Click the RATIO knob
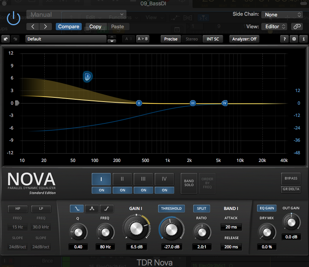The height and width of the screenshot is (267, 309). pyautogui.click(x=202, y=232)
